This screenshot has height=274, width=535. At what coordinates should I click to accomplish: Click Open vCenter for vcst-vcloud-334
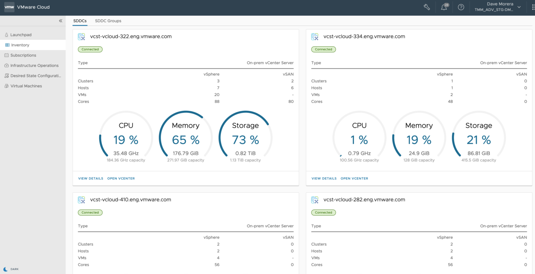tap(354, 178)
